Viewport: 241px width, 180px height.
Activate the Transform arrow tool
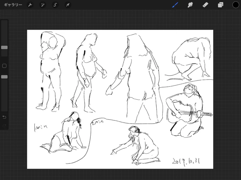coord(68,5)
